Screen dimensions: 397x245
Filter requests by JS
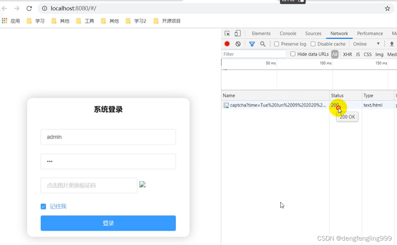[x=358, y=54]
